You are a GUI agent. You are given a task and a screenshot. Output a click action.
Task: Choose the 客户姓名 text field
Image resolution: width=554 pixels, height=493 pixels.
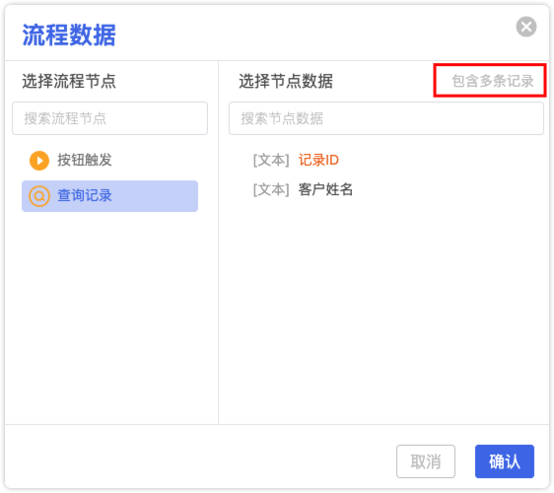coord(325,189)
